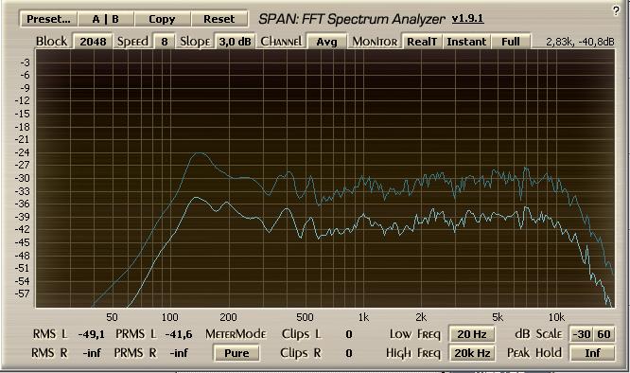Change the Block size 2048 selector
This screenshot has width=630, height=373.
point(93,42)
